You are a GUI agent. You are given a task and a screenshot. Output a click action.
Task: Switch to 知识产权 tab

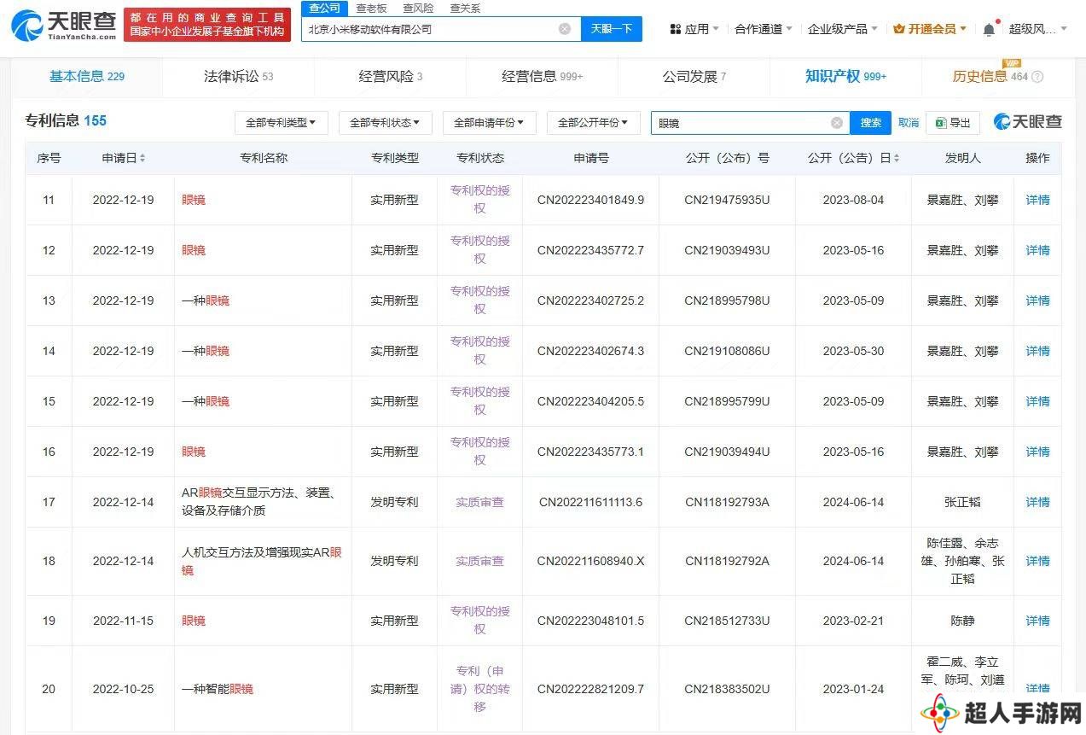pos(845,76)
